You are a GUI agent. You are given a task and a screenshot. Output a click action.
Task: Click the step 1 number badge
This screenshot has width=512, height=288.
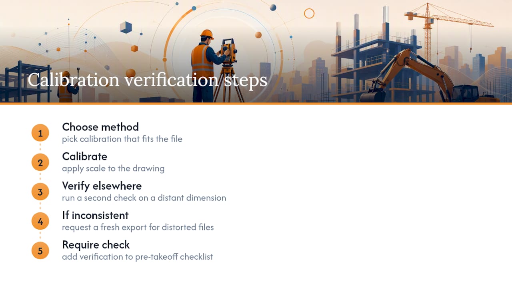[40, 133]
